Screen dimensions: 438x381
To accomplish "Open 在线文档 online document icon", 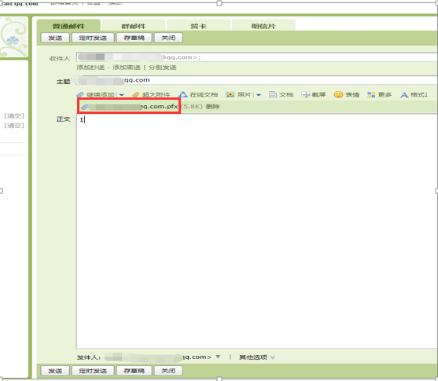I will point(183,94).
